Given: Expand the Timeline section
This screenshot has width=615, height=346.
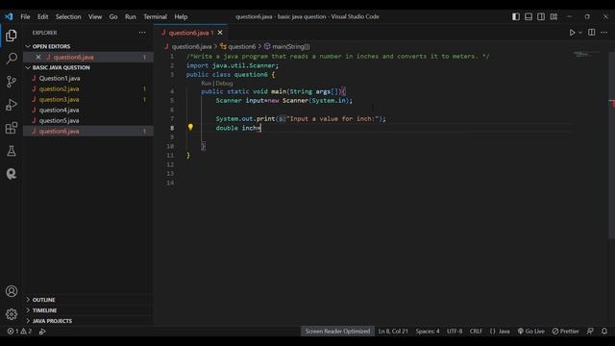Looking at the screenshot, I should pos(88,310).
